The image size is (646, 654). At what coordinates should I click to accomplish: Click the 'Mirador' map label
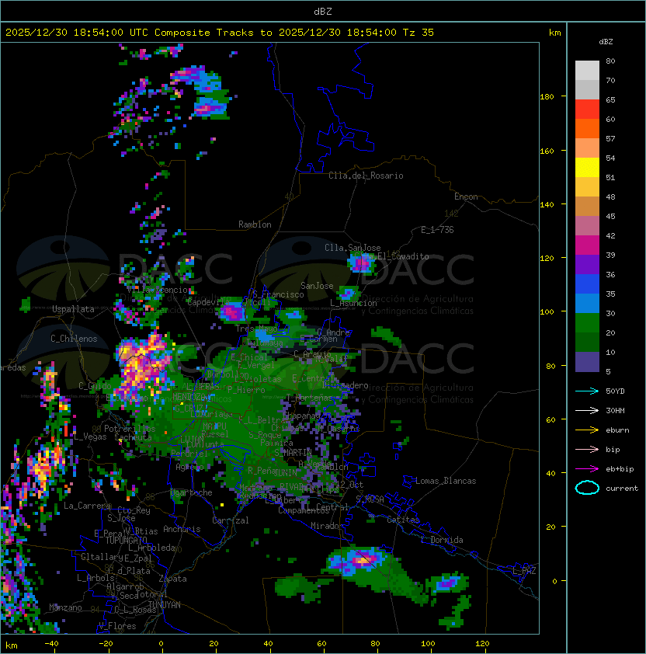327,526
